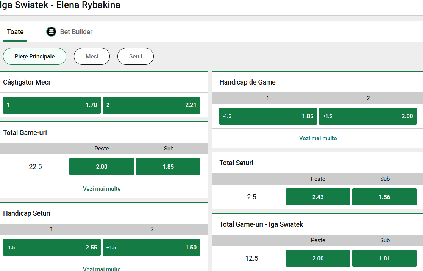423x271 pixels.
Task: Choose set handicap -1.5 at 2.55
Action: [52, 248]
